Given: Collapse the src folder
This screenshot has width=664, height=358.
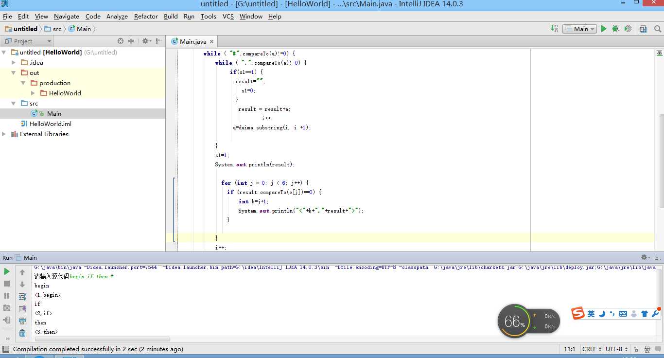Looking at the screenshot, I should (14, 103).
